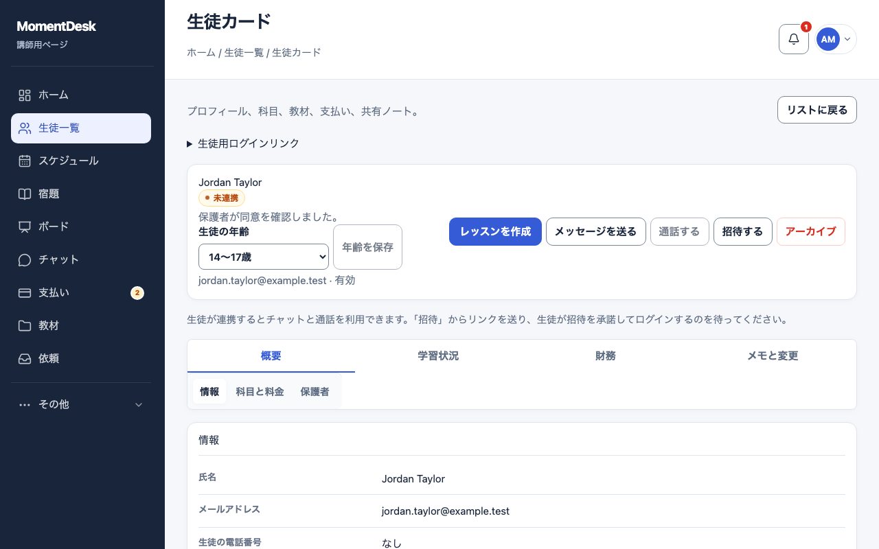
Task: Click the 講師用ページ subtitle text
Action: coord(42,45)
